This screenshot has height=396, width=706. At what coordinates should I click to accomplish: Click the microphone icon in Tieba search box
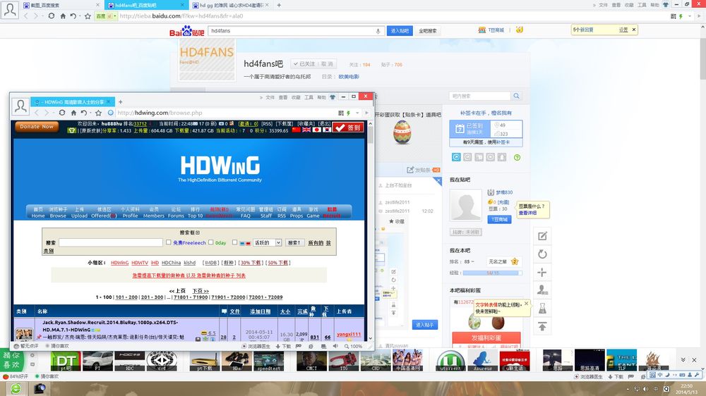coord(378,31)
